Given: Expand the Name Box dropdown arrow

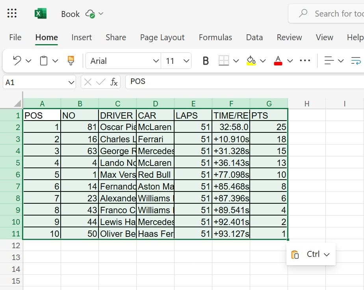Looking at the screenshot, I should coord(71,82).
